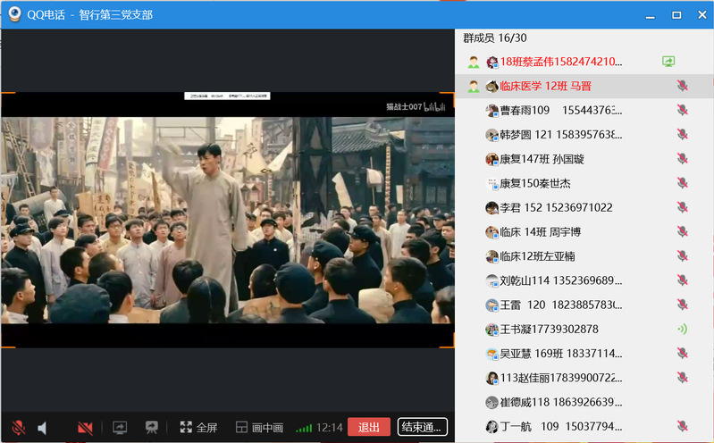Click muted mic icon for 曹春雨109
This screenshot has width=714, height=443.
click(682, 110)
